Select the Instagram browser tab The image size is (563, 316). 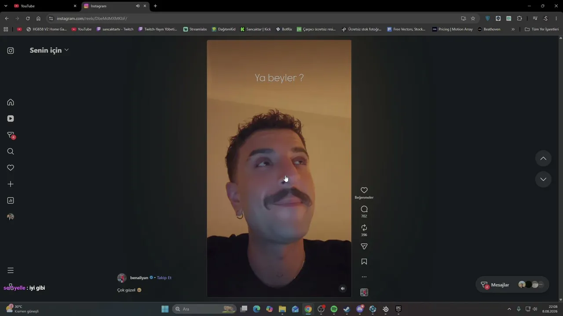tap(115, 6)
